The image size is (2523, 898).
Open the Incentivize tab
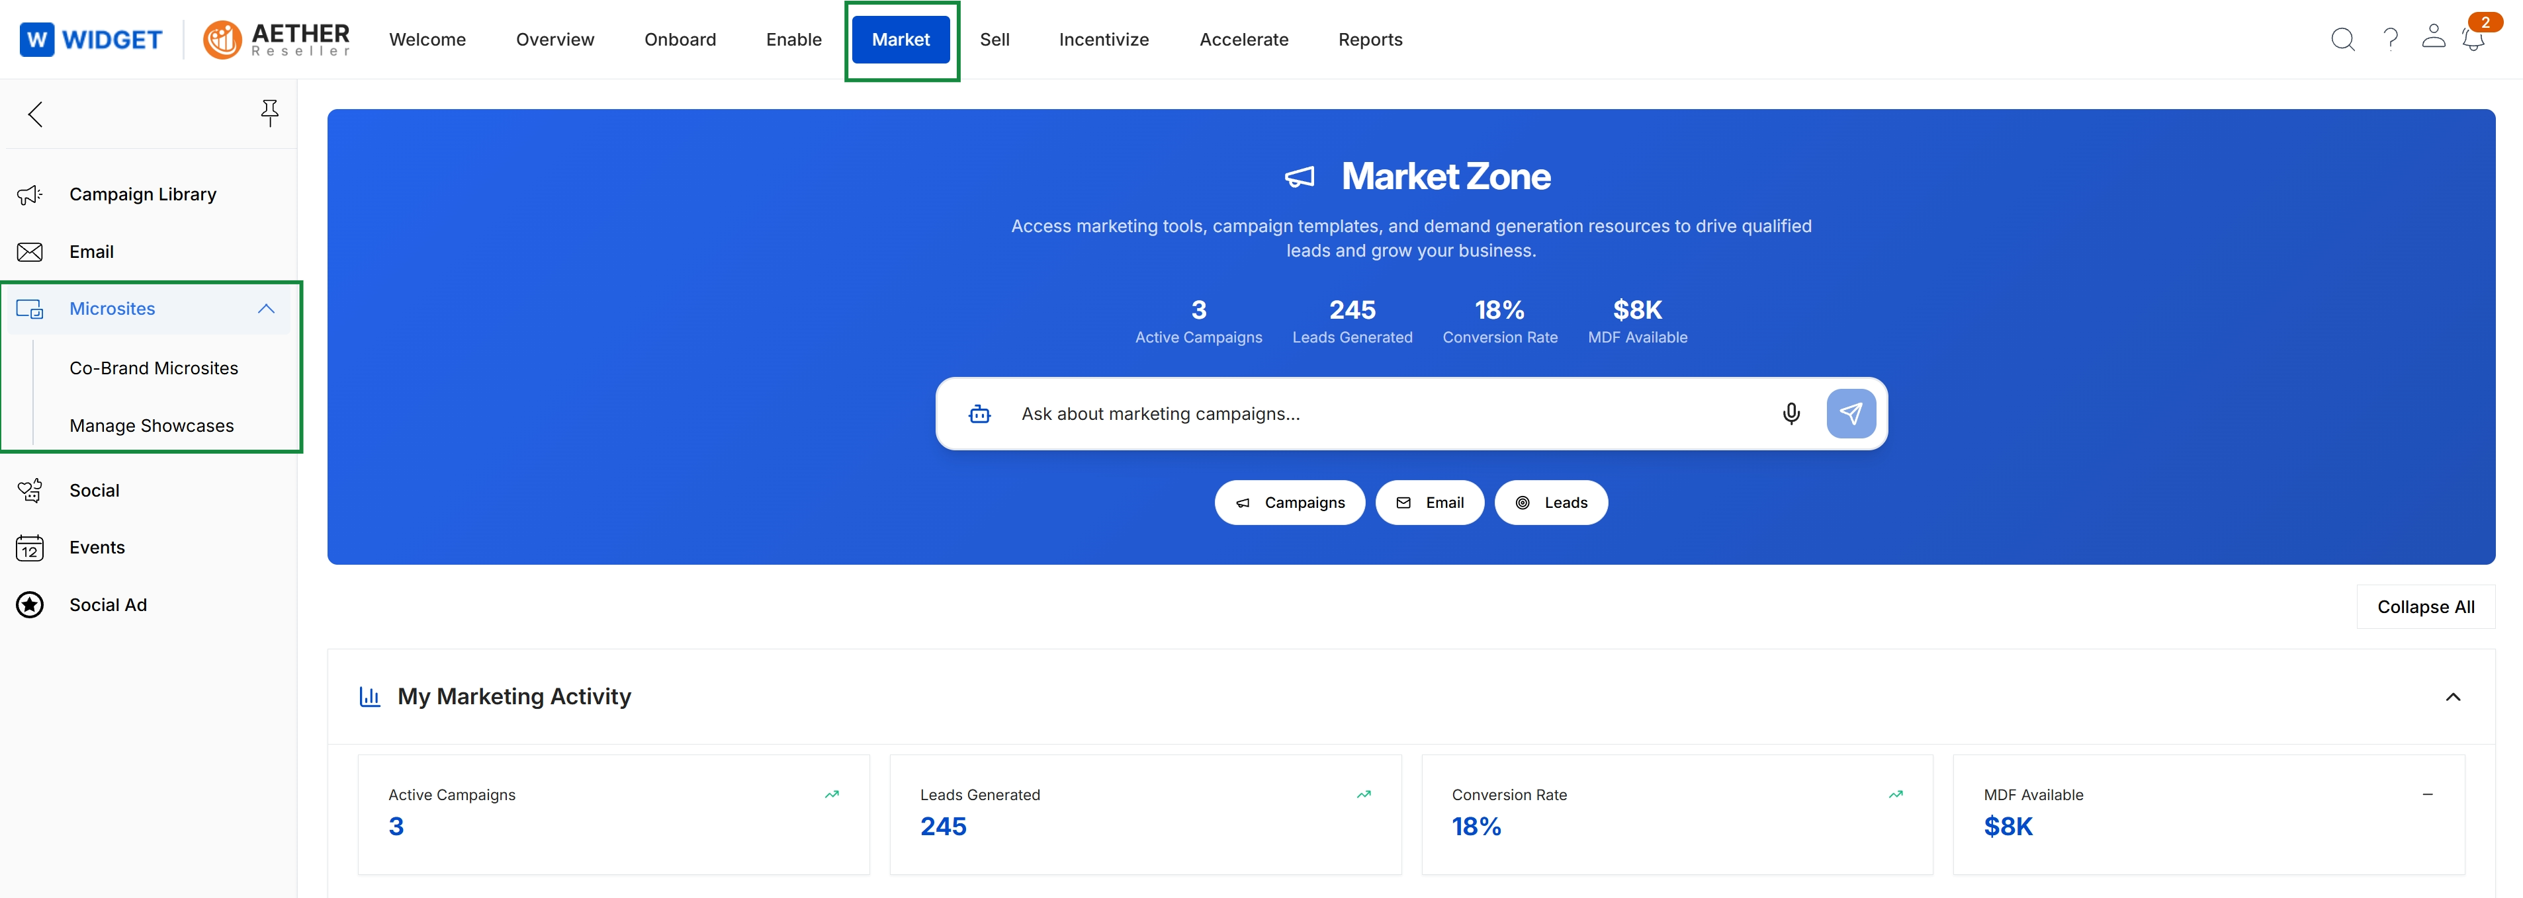coord(1104,39)
